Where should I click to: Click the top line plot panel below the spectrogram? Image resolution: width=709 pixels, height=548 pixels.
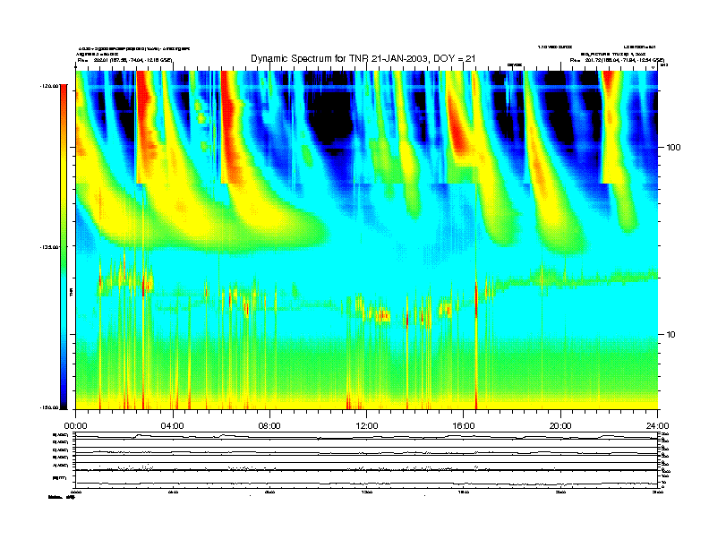tap(367, 436)
